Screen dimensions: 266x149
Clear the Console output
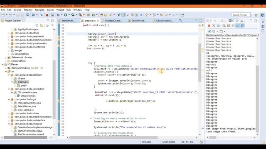224,26
